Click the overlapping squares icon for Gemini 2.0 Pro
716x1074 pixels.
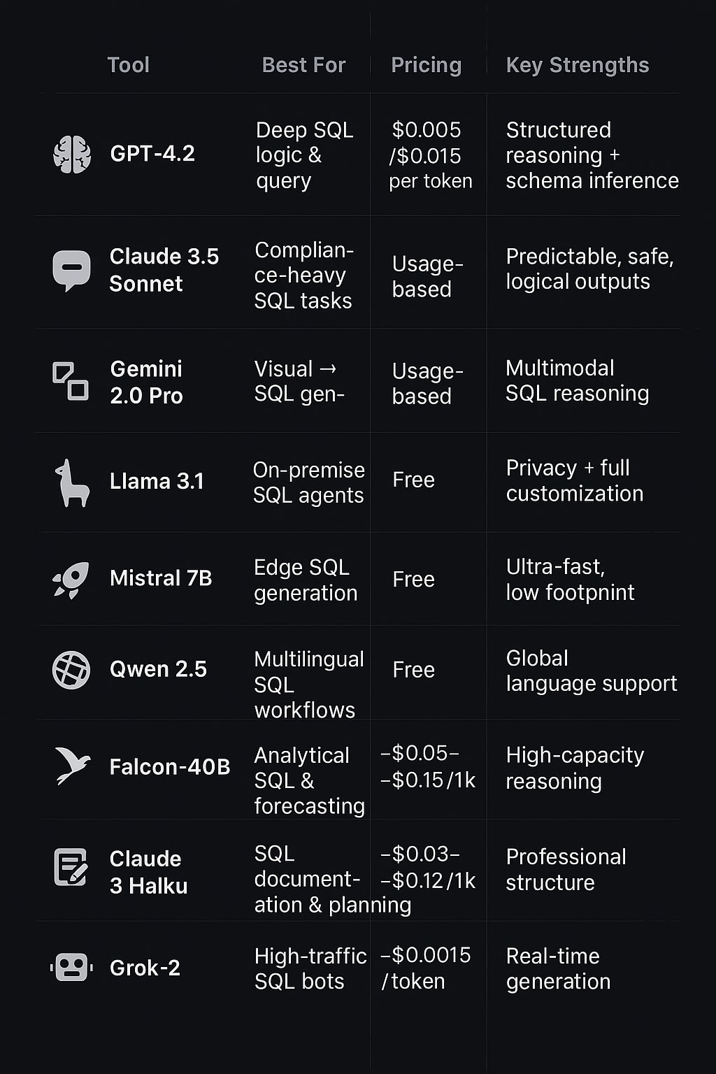pyautogui.click(x=71, y=381)
